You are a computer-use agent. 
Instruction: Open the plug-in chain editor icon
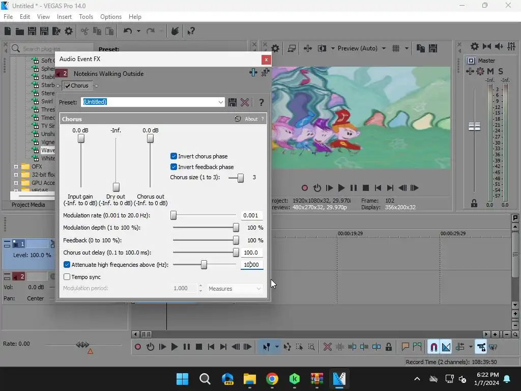253,72
